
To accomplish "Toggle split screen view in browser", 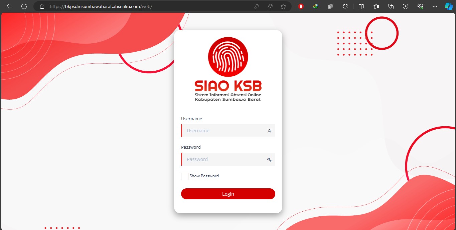I will [x=361, y=6].
